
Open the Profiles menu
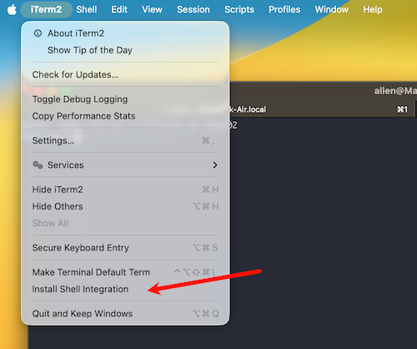[284, 10]
